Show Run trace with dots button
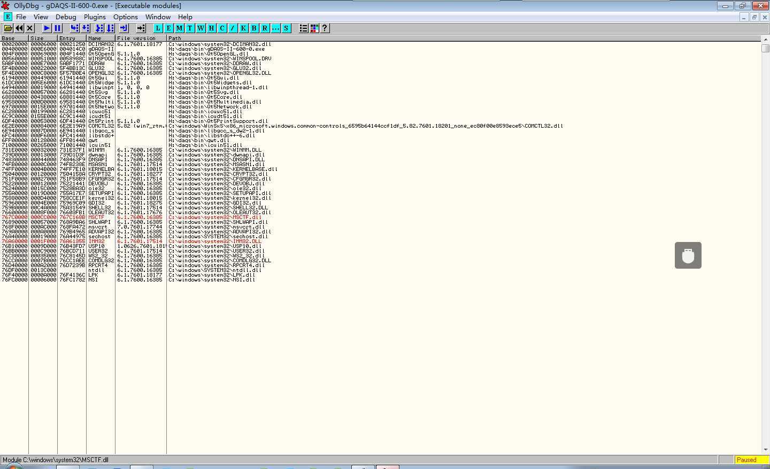Image resolution: width=770 pixels, height=469 pixels. [x=275, y=28]
